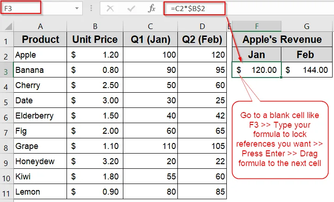This screenshot has width=334, height=202.
Task: Click the Grape product cell
Action: point(40,146)
